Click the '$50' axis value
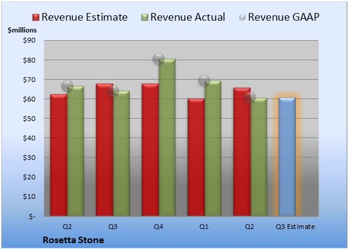Screen dimensions: 348x249 point(30,119)
